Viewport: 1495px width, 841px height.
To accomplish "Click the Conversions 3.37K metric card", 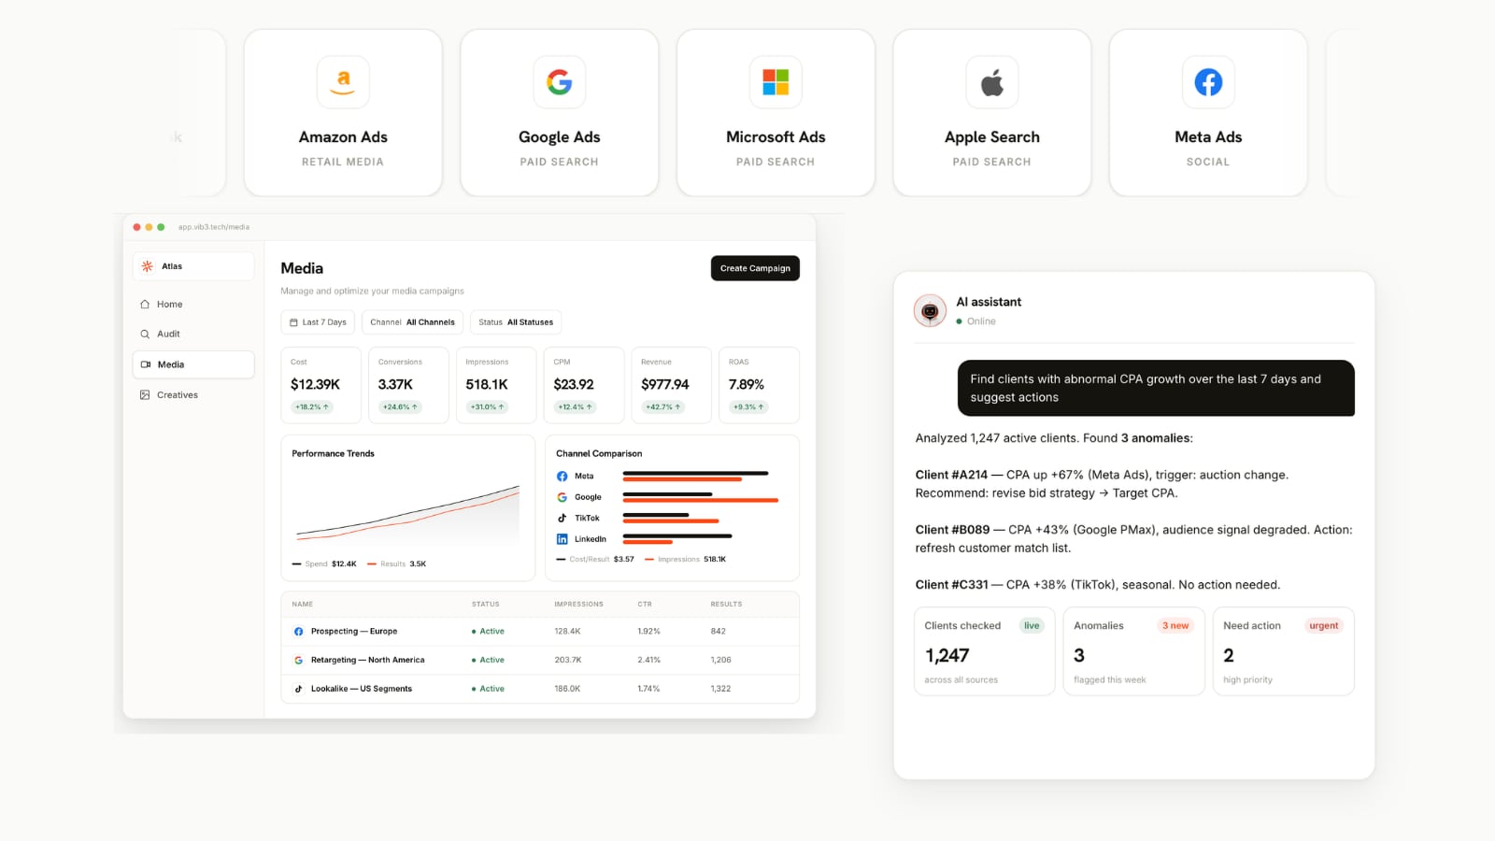I will tap(408, 385).
